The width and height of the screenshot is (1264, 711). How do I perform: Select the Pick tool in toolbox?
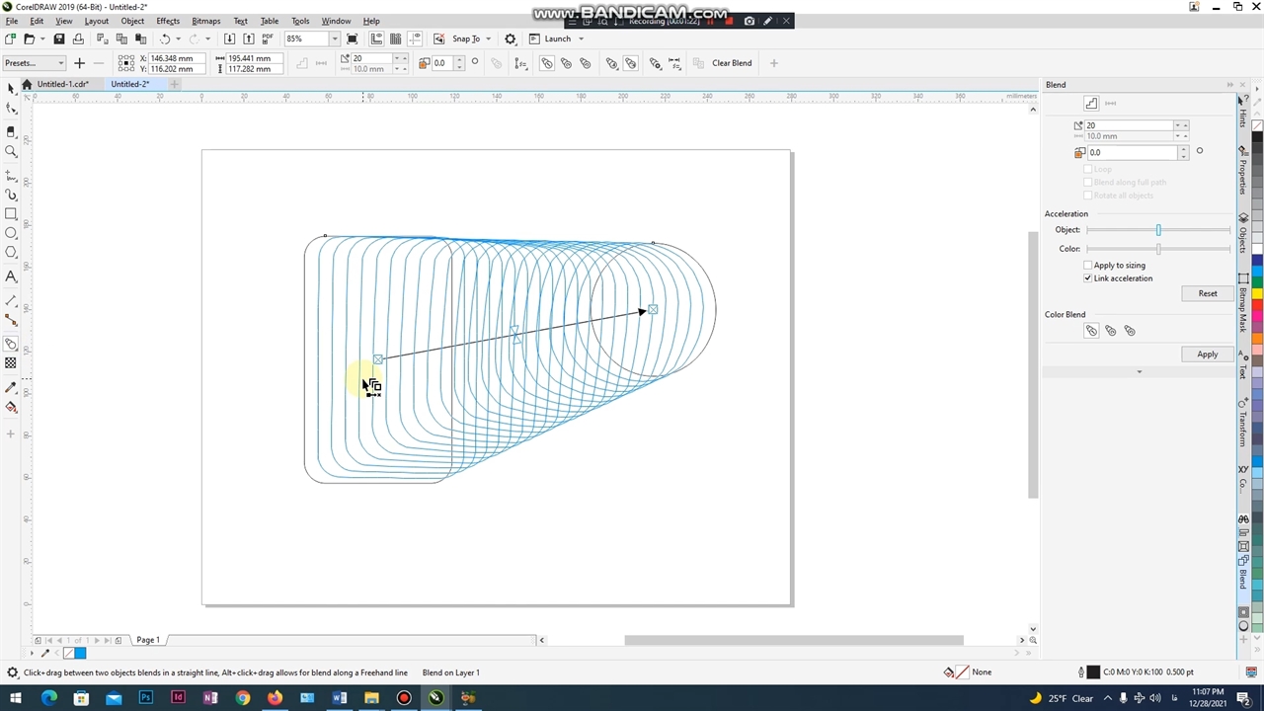click(x=11, y=89)
